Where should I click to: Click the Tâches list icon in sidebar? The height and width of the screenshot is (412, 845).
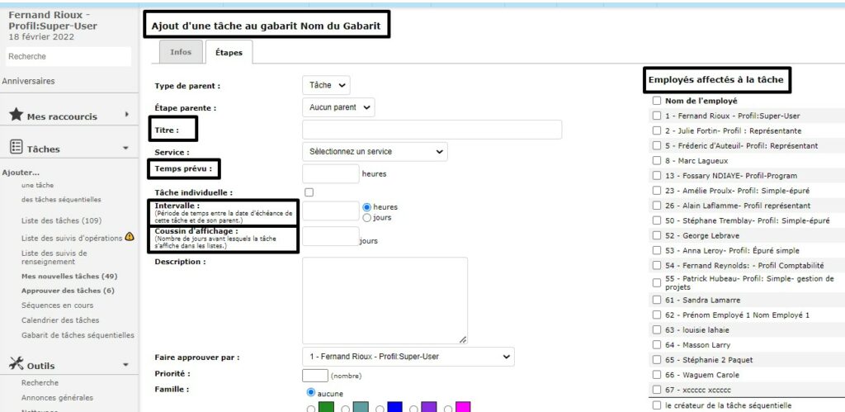point(16,148)
